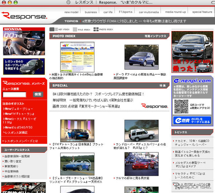Open the eBay screenshot thumbnail
The height and width of the screenshot is (193, 215).
(77, 57)
